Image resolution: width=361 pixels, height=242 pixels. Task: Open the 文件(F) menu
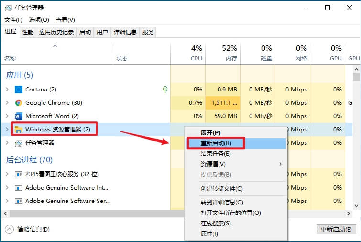(13, 20)
